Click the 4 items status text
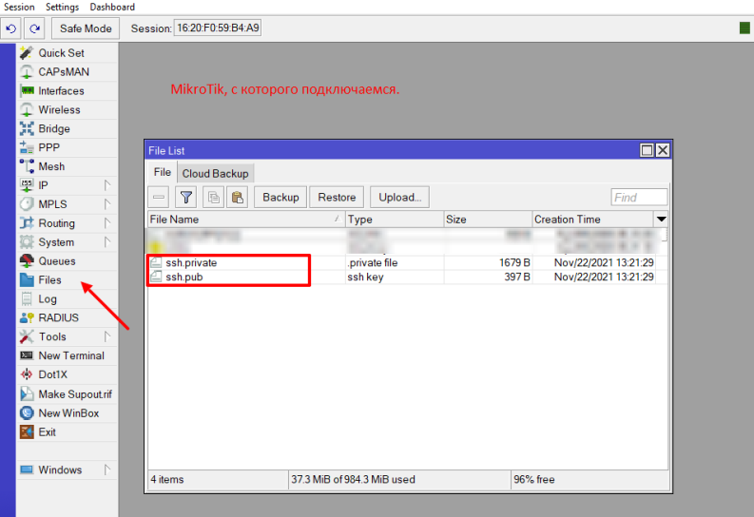The height and width of the screenshot is (517, 754). (166, 480)
